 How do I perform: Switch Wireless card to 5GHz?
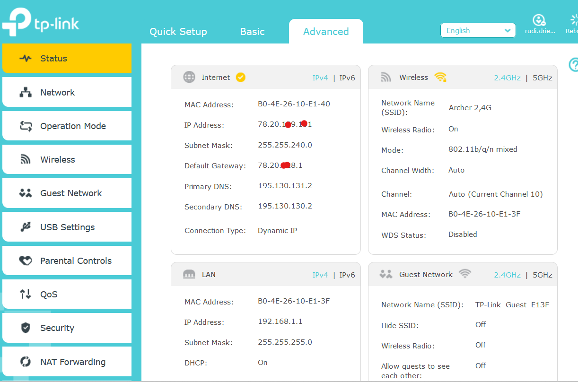click(543, 78)
